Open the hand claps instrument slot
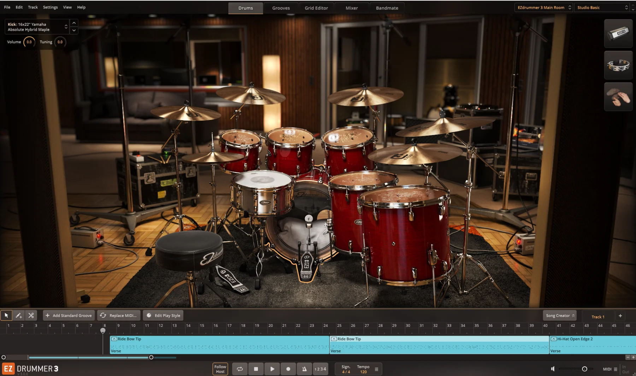The width and height of the screenshot is (636, 376). coord(618,97)
